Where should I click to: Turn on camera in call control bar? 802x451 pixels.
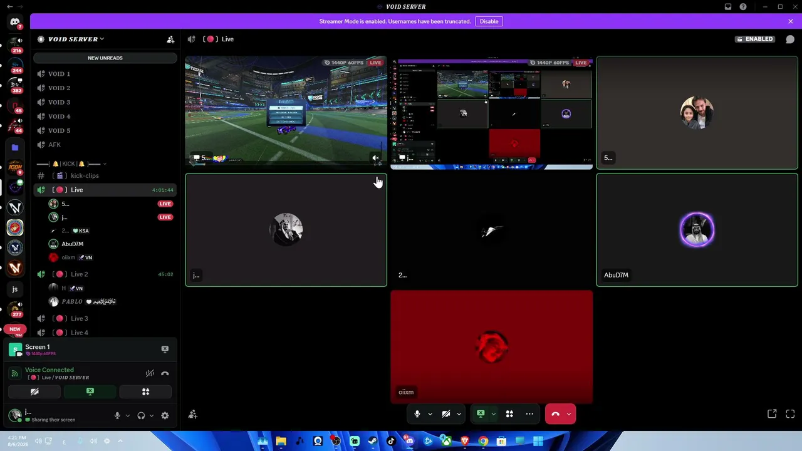point(446,414)
